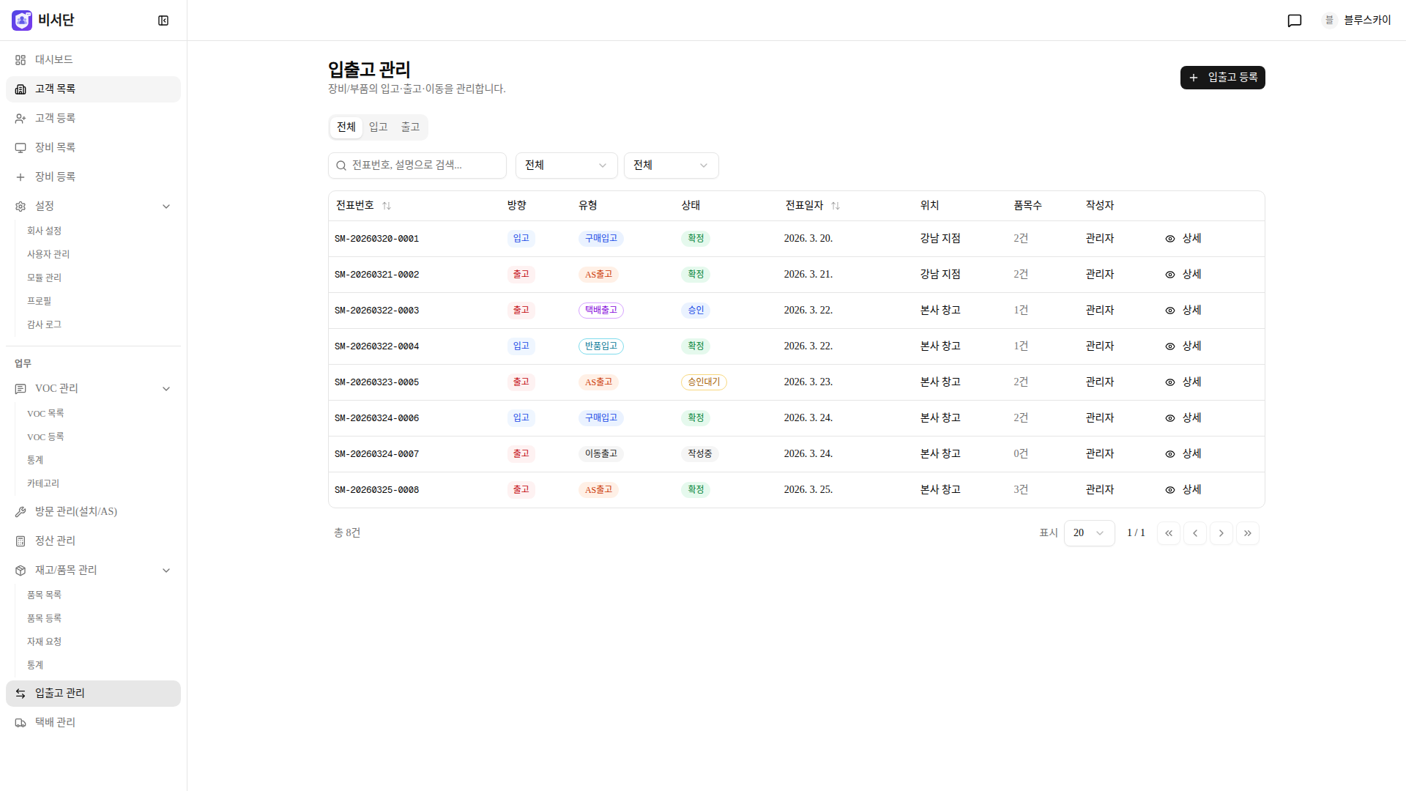Open 품목 목록 submenu item

(44, 595)
